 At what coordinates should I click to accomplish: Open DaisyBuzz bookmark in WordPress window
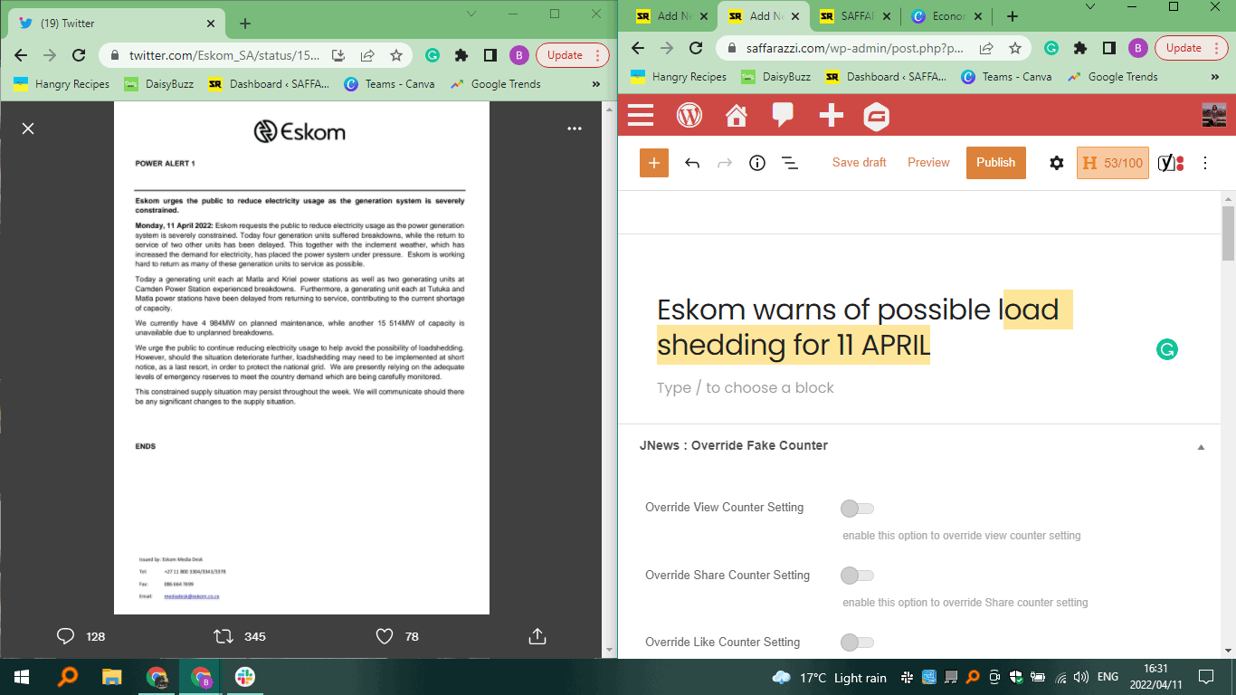pos(775,77)
